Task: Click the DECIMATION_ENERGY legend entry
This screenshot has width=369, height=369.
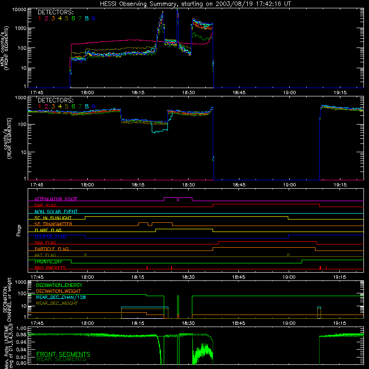Action: click(x=59, y=285)
